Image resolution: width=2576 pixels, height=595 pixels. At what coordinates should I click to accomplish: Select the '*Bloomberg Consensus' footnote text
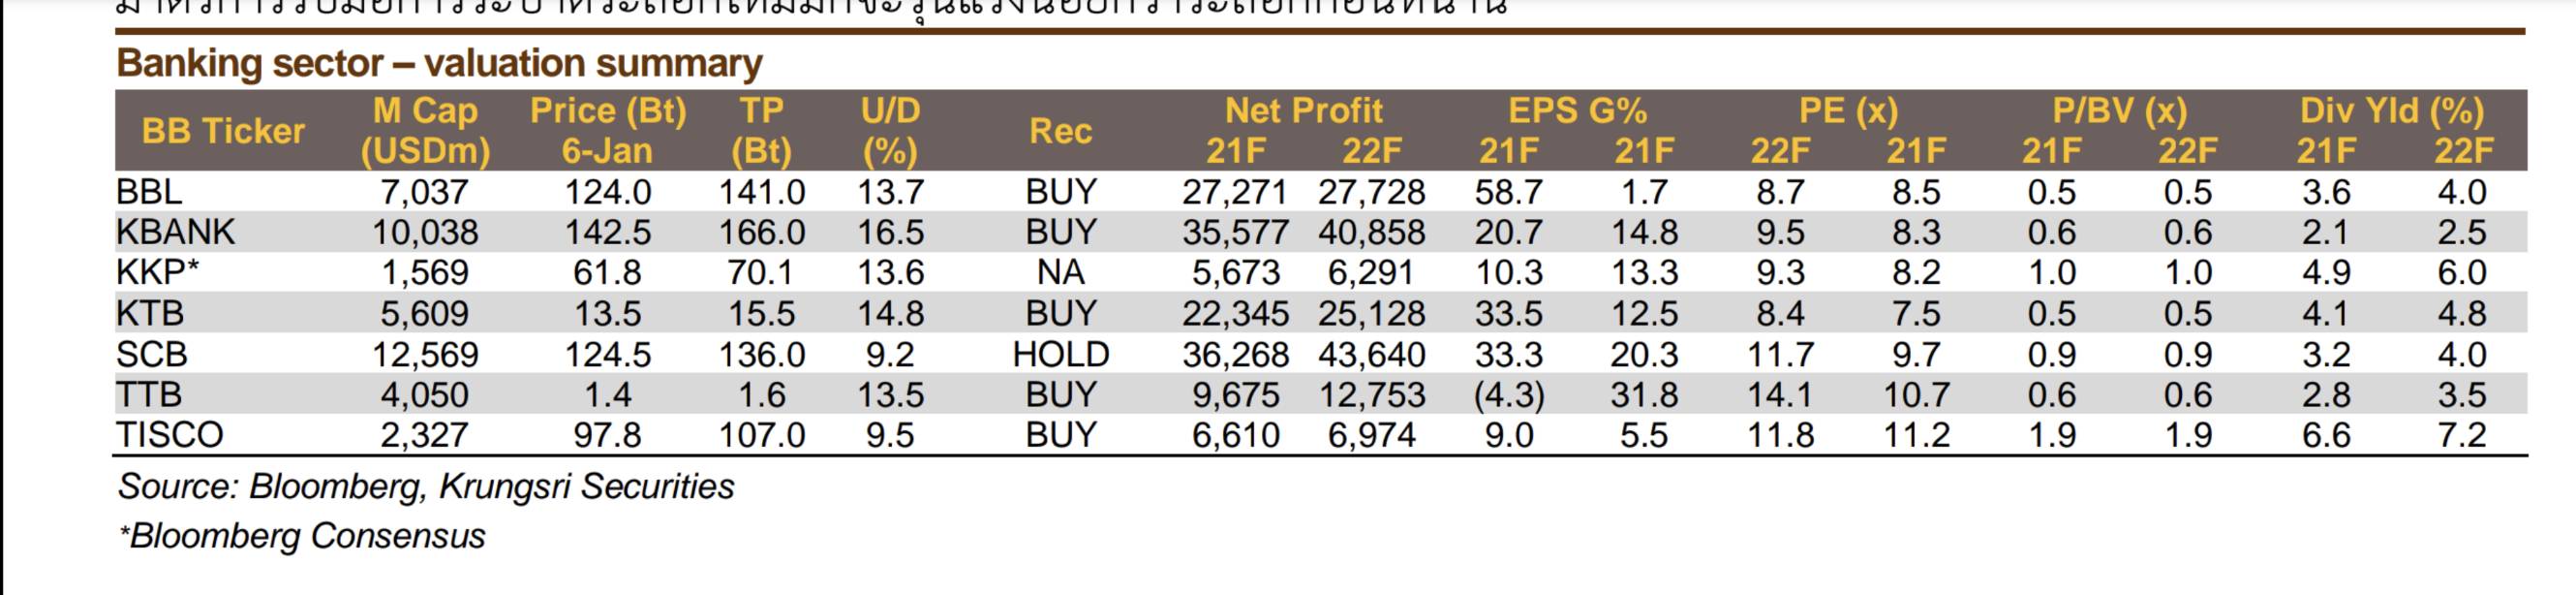[x=302, y=537]
